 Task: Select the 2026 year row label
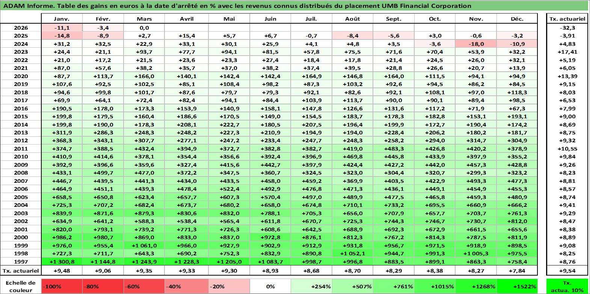coord(21,28)
